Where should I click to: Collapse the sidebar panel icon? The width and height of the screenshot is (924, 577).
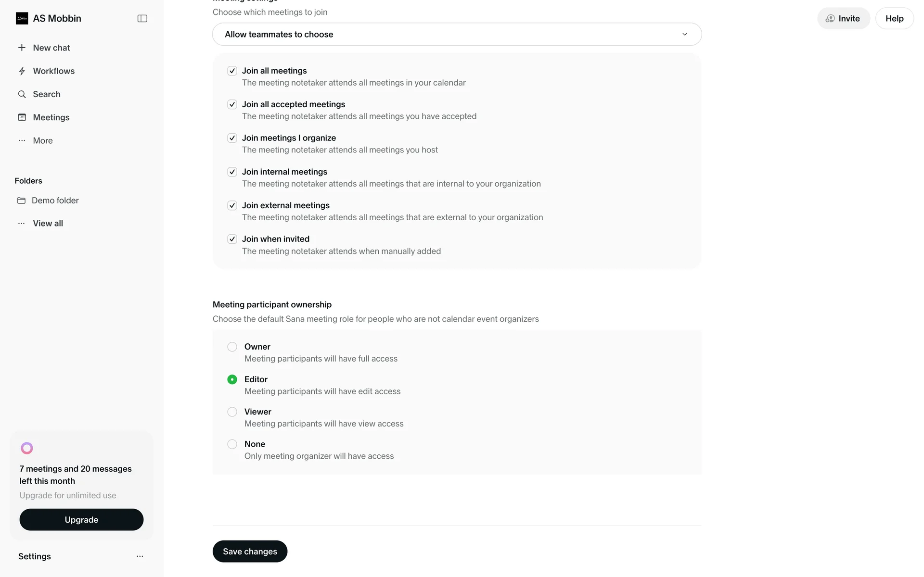point(142,18)
